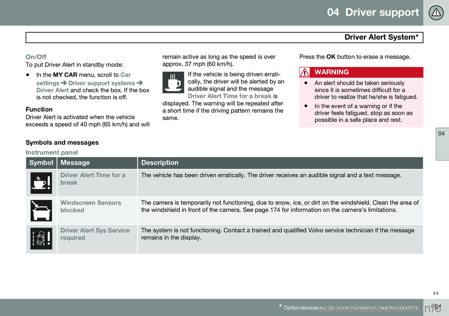Viewport: 449px width, 316px height.
Task: Click the sentence 'To put Driver Alert in standby mode:'
Action: [74, 64]
